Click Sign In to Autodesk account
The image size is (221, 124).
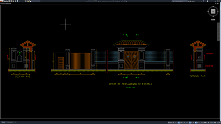[193, 1]
